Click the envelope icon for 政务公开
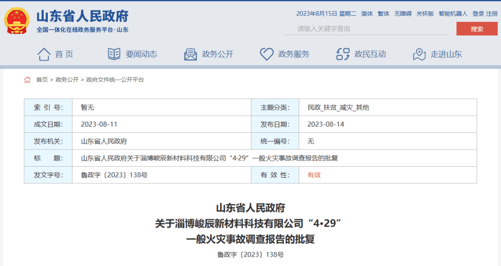 coord(190,54)
